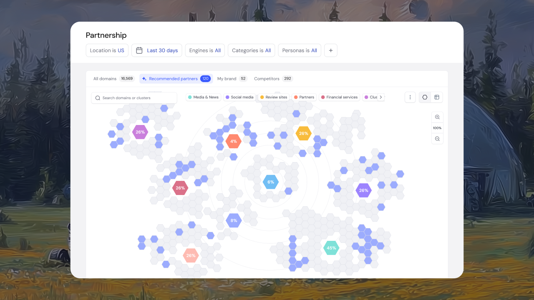The image size is (534, 300).
Task: Click the 100% zoom level indicator
Action: [437, 128]
